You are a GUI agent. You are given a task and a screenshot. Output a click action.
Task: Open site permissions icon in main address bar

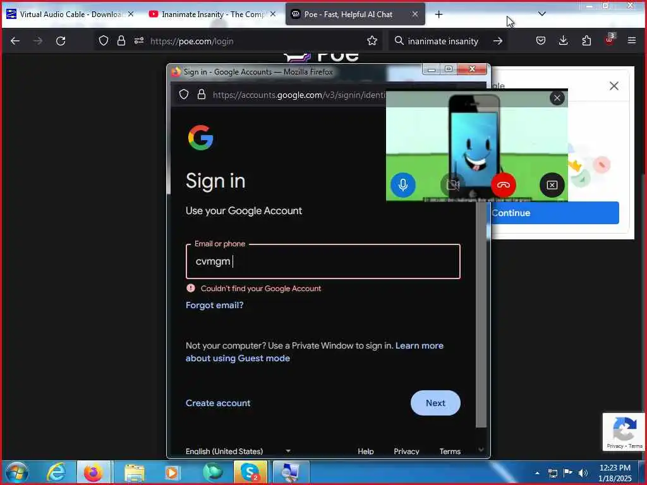pyautogui.click(x=138, y=40)
